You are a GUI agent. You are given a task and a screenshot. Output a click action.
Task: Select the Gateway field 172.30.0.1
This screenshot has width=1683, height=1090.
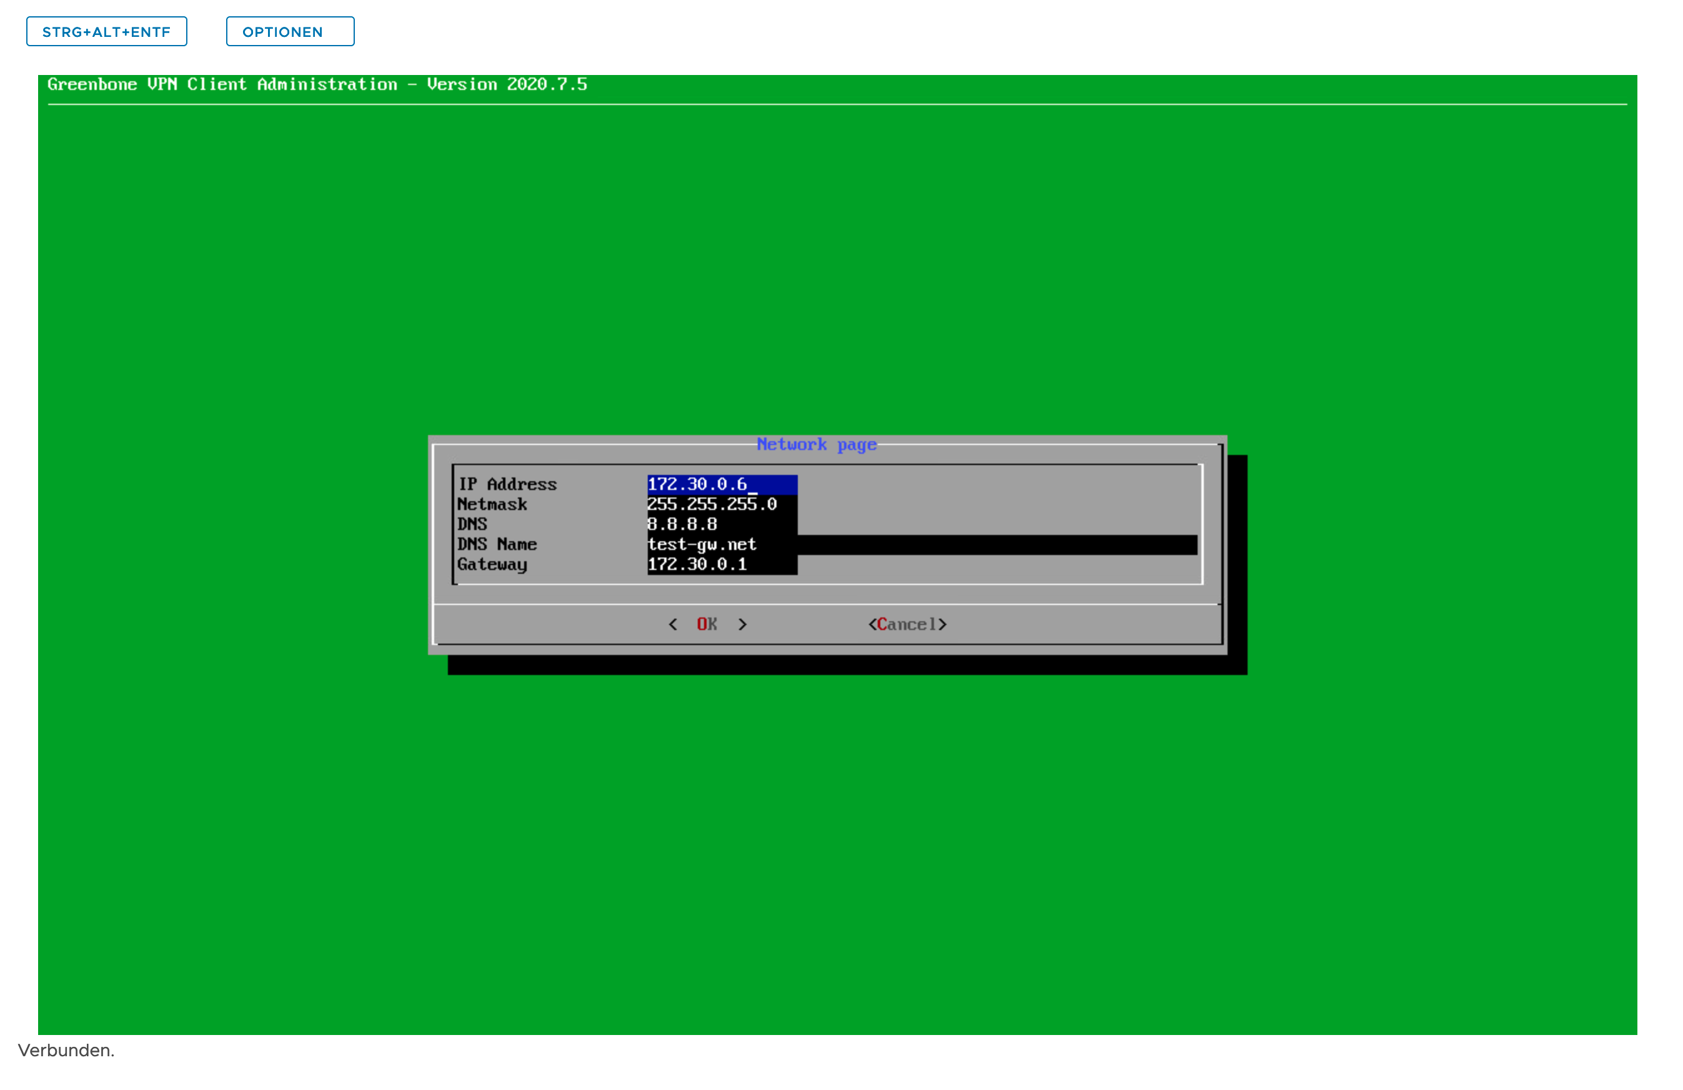pos(723,565)
